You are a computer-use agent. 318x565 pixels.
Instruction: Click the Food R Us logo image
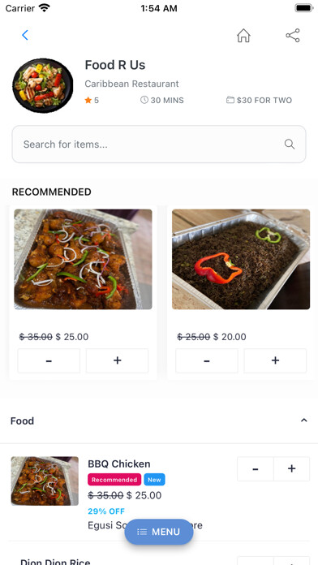click(43, 86)
